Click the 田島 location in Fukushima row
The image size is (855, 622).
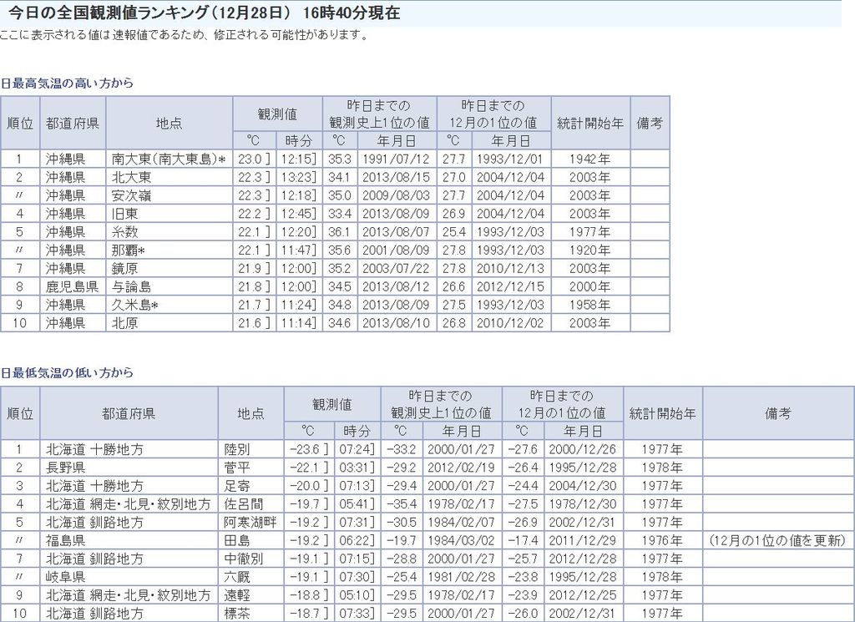(237, 541)
